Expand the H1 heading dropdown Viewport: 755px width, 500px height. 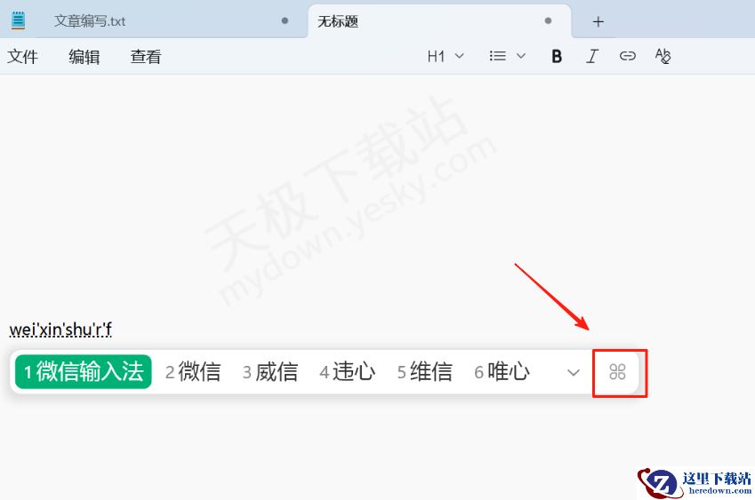(x=446, y=56)
